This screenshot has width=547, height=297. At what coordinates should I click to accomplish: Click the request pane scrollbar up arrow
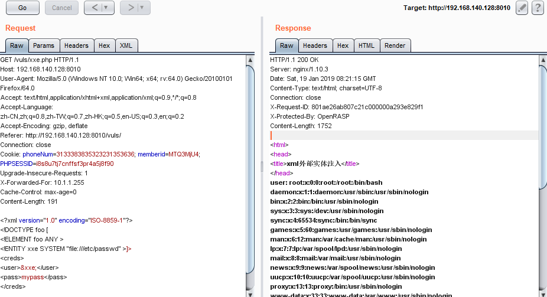click(250, 60)
